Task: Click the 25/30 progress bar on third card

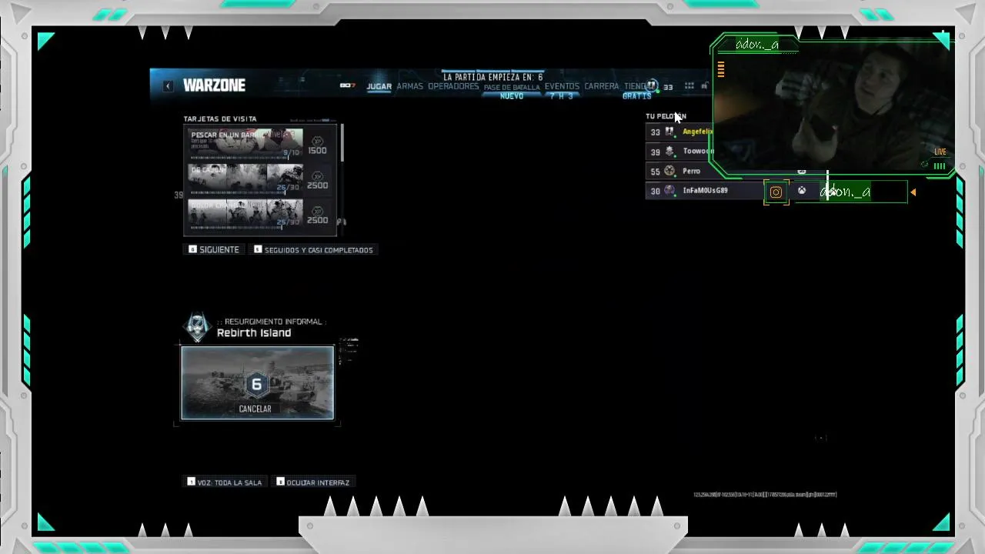Action: tap(236, 228)
